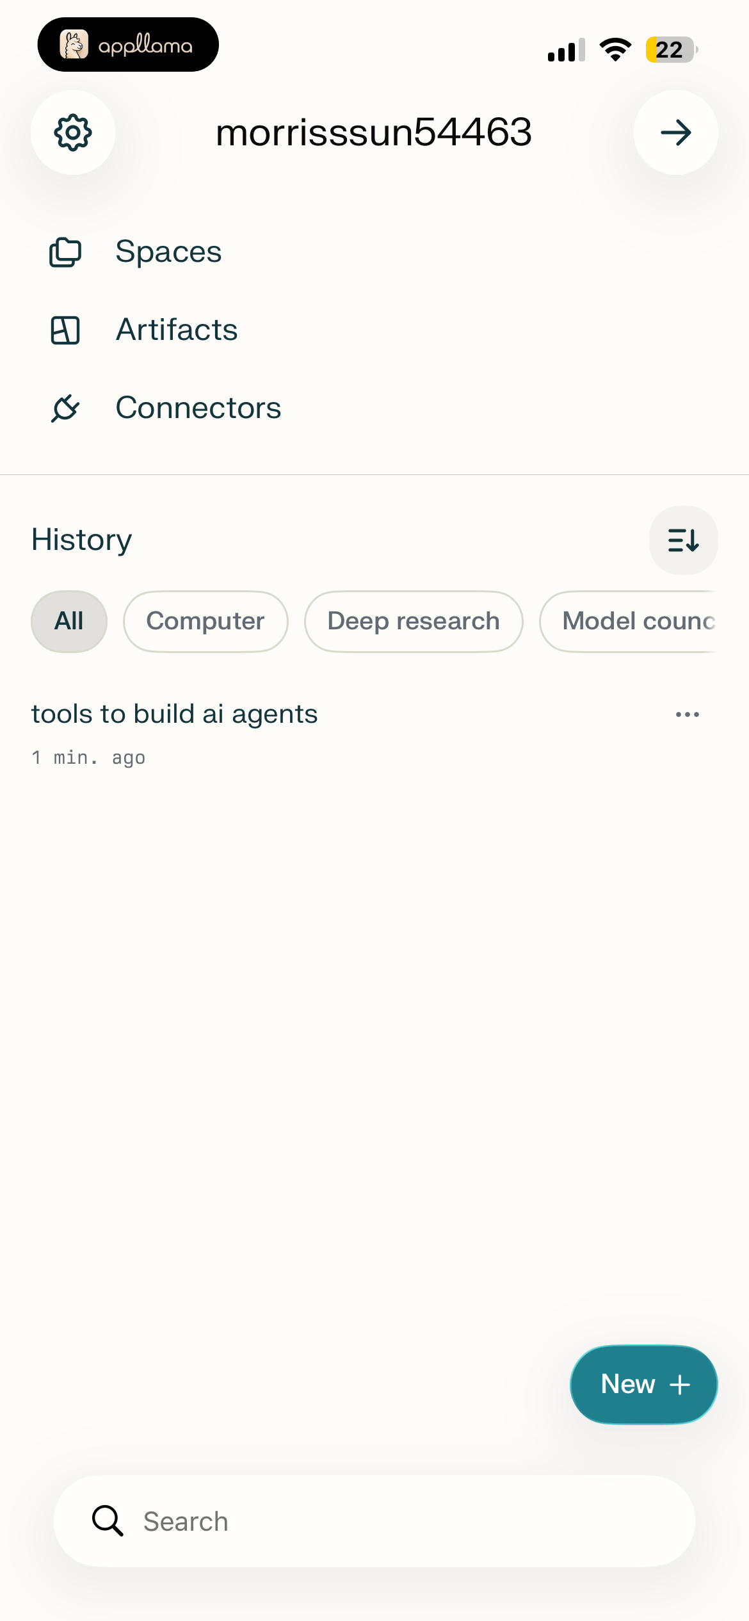Open the history sort options icon

(683, 540)
